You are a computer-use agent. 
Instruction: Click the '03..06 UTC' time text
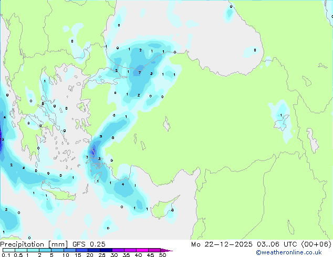pyautogui.click(x=276, y=244)
